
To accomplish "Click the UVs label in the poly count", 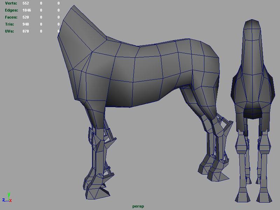I will click(9, 31).
